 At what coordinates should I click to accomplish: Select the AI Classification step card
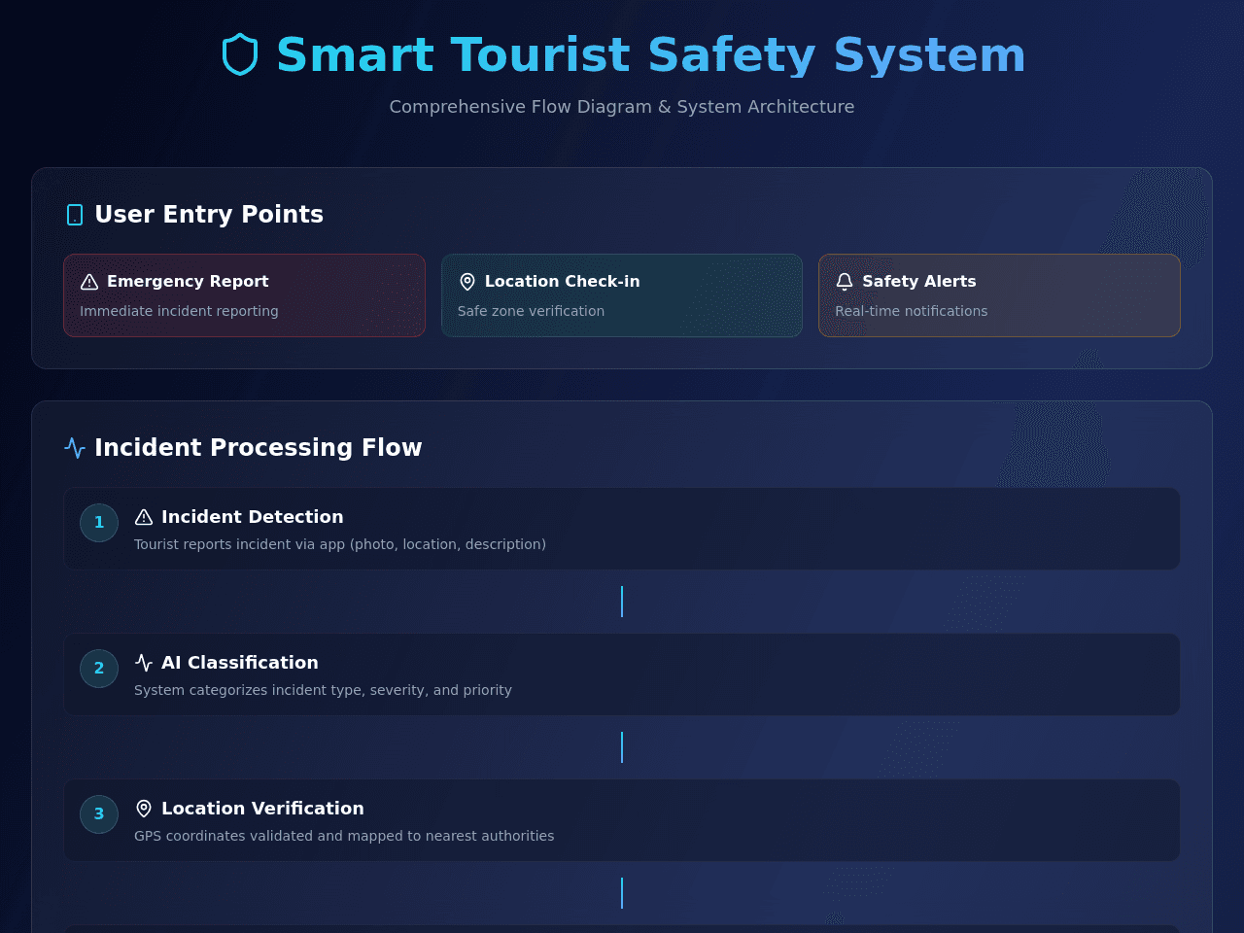[x=622, y=674]
